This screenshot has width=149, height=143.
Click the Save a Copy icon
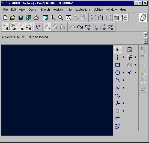(28, 18)
